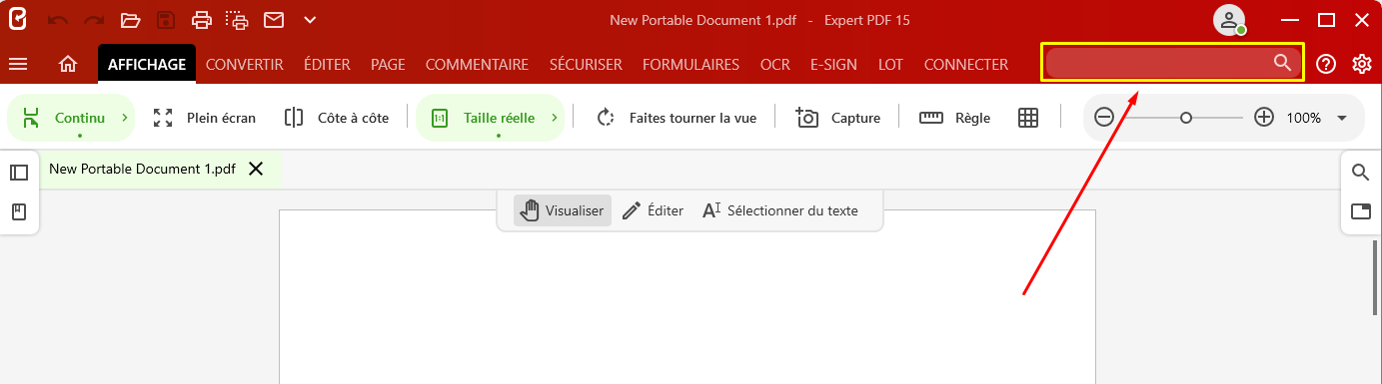The width and height of the screenshot is (1382, 384).
Task: Show the Règle ruler
Action: pos(954,118)
